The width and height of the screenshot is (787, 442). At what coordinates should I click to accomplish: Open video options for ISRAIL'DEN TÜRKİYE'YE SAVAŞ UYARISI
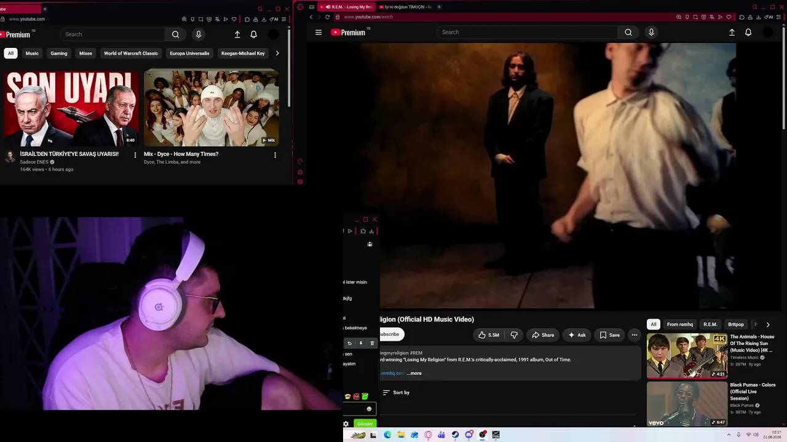tap(135, 155)
